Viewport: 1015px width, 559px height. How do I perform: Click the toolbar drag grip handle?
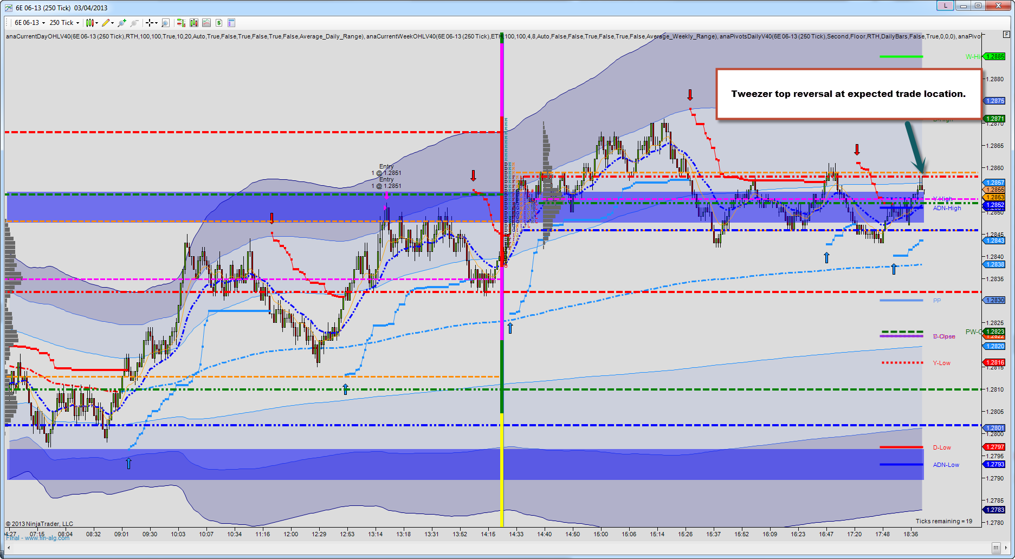tap(8, 23)
